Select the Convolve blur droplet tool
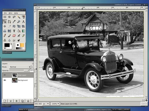 9,40
